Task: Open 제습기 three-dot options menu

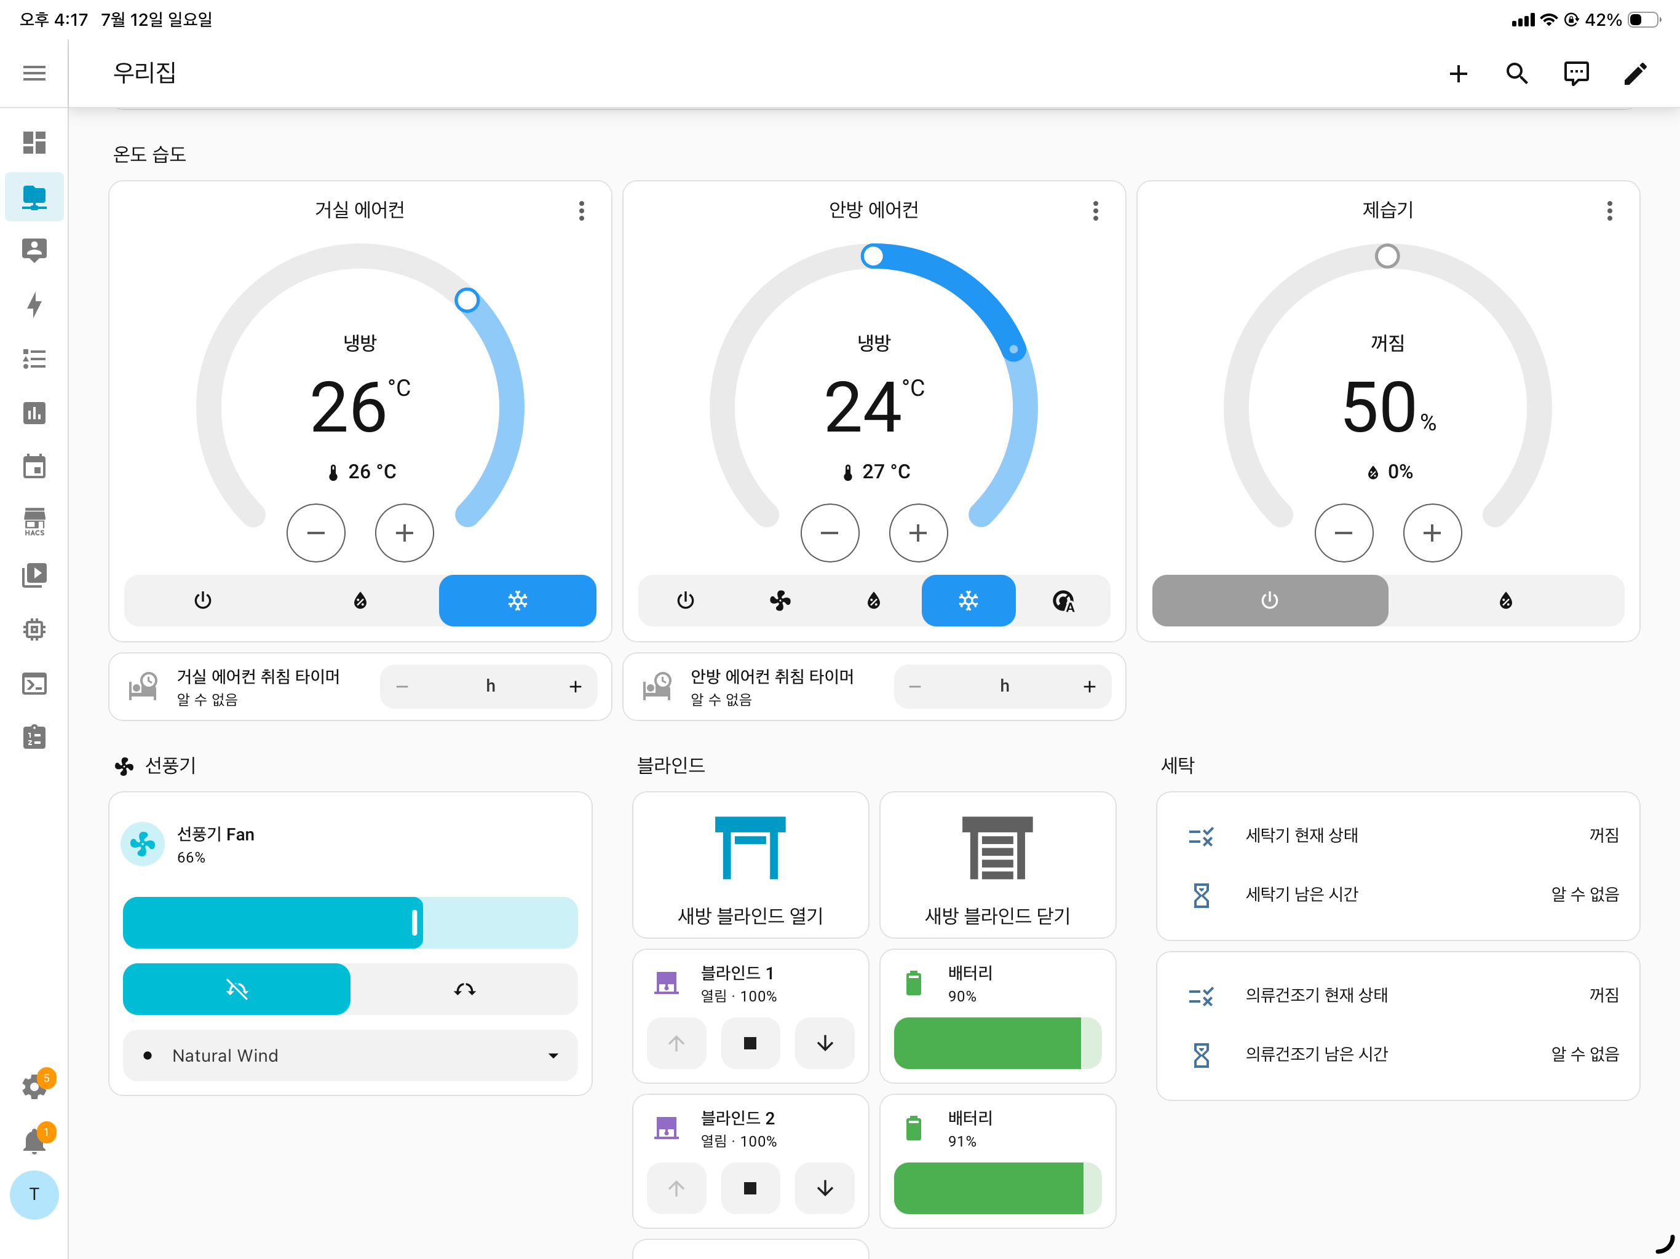Action: pyautogui.click(x=1609, y=210)
